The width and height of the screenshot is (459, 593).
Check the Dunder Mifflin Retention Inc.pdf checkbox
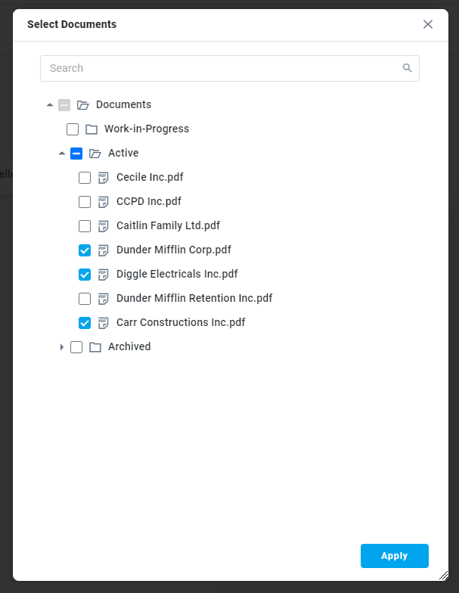85,299
